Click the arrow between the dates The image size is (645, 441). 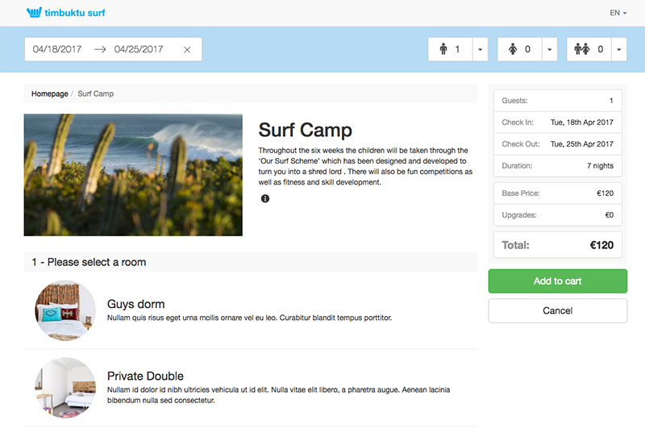point(100,49)
